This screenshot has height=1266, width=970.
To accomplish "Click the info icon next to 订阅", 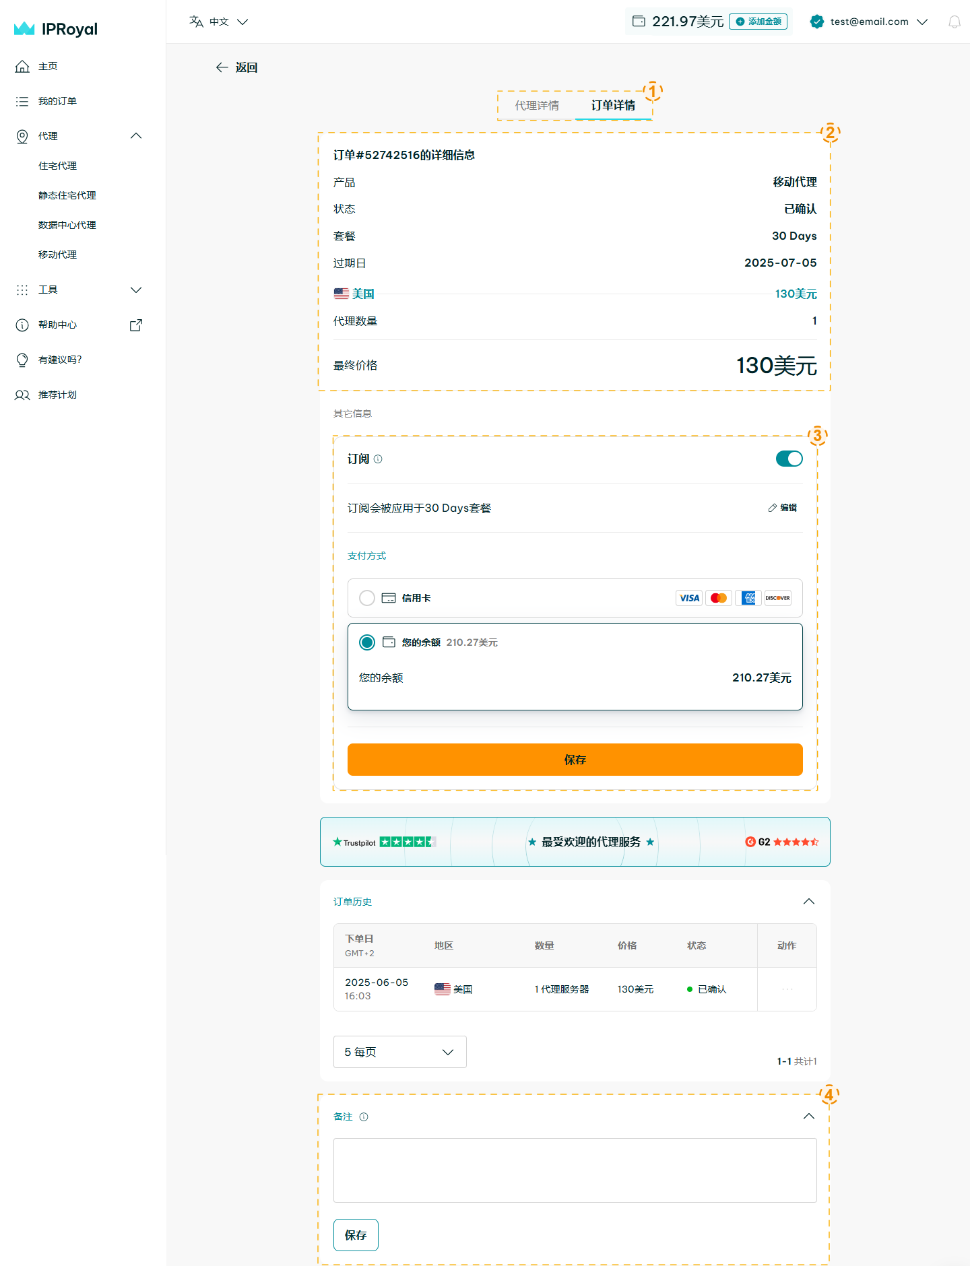I will tap(378, 459).
